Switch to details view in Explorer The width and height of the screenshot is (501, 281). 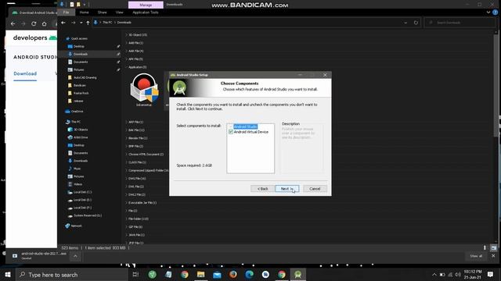point(485,248)
